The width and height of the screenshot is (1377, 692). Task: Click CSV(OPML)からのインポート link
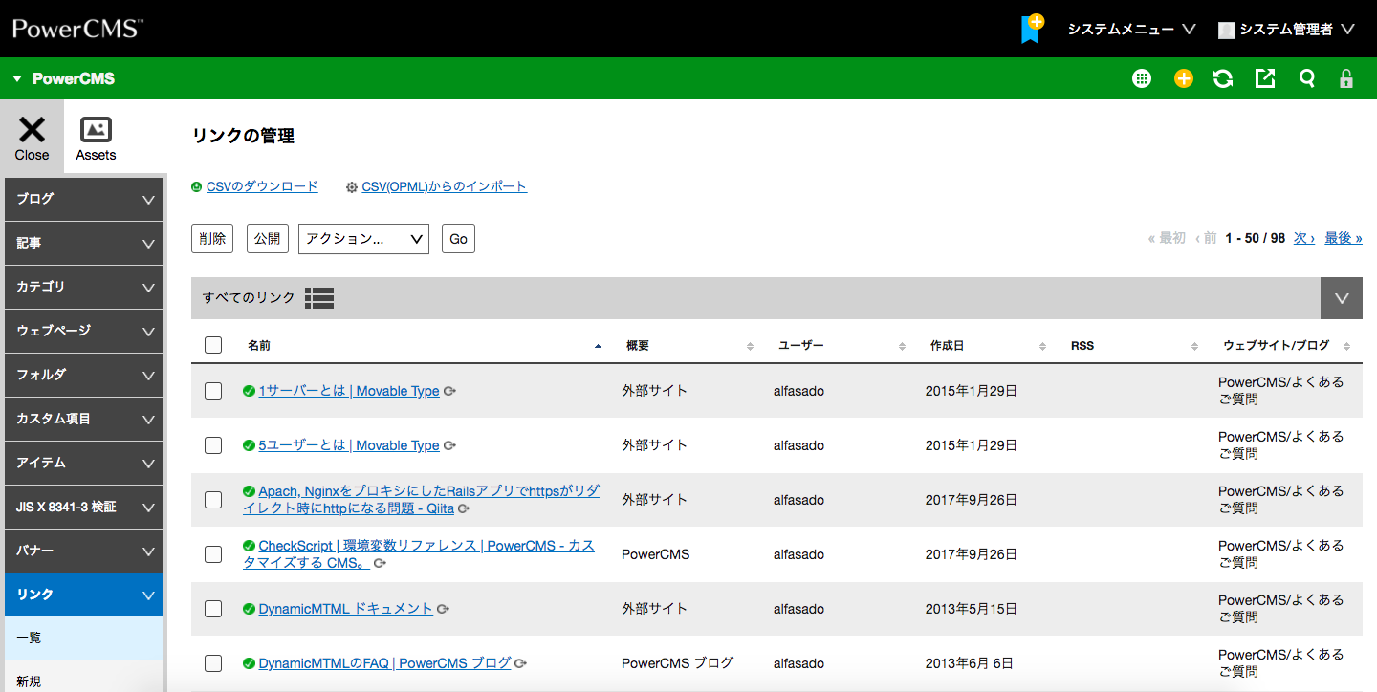[x=444, y=186]
